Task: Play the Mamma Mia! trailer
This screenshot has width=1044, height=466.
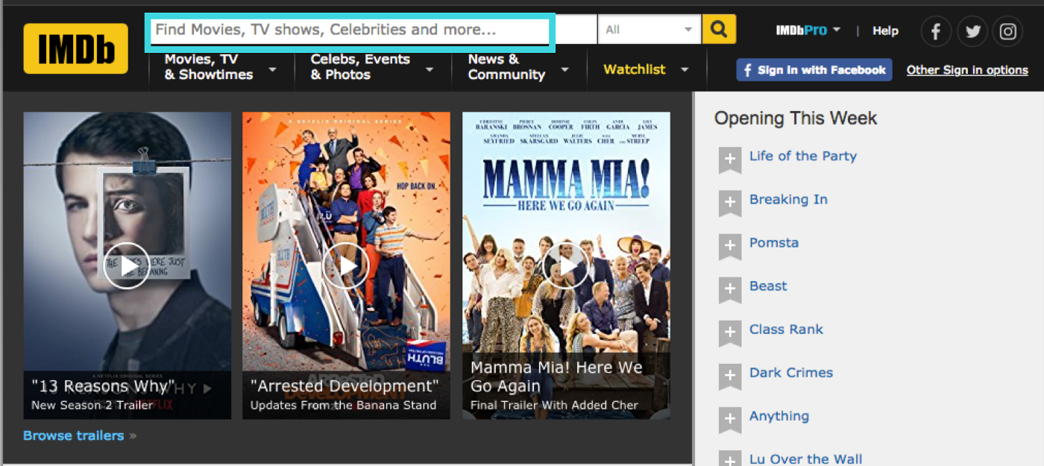Action: pos(566,265)
